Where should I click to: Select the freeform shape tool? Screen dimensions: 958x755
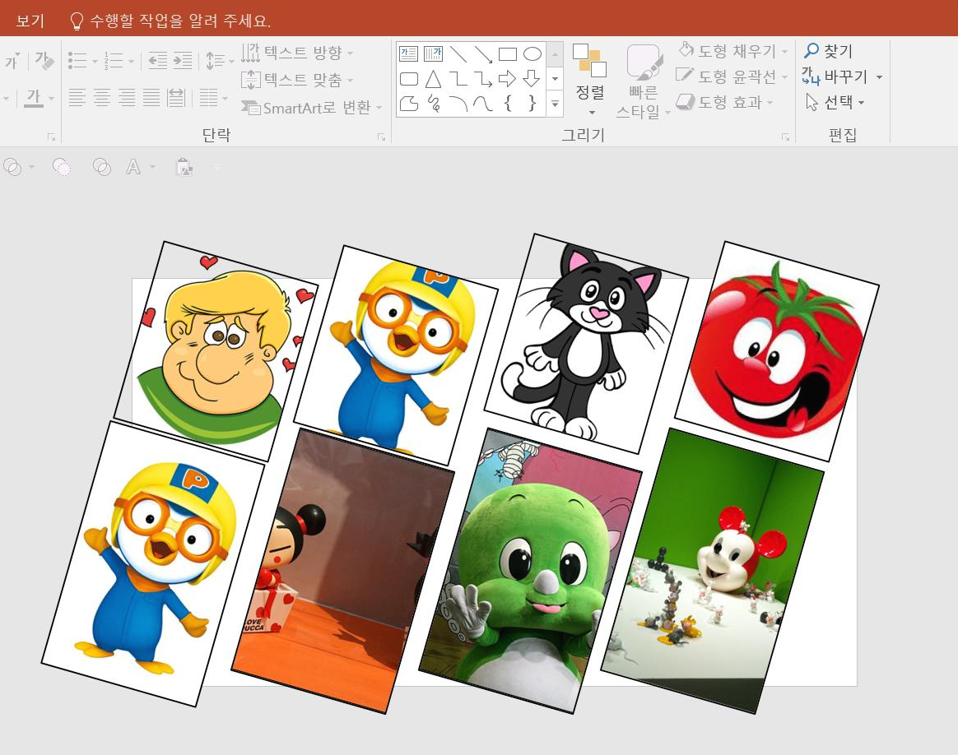[x=409, y=103]
